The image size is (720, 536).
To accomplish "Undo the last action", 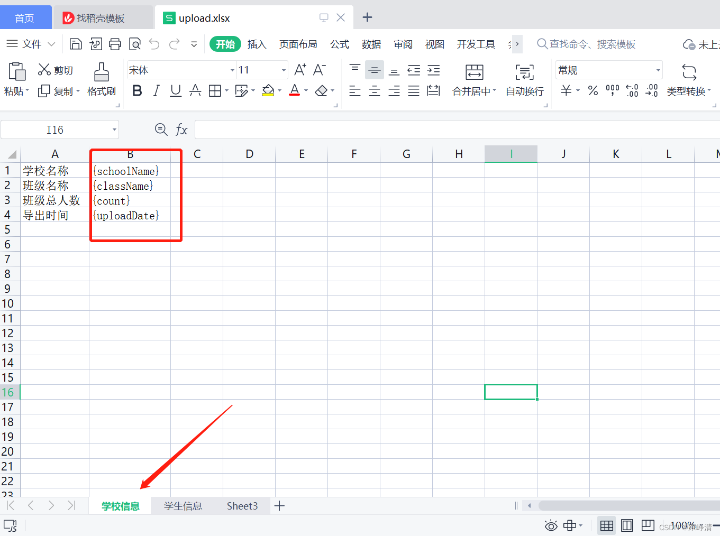I will coord(154,44).
